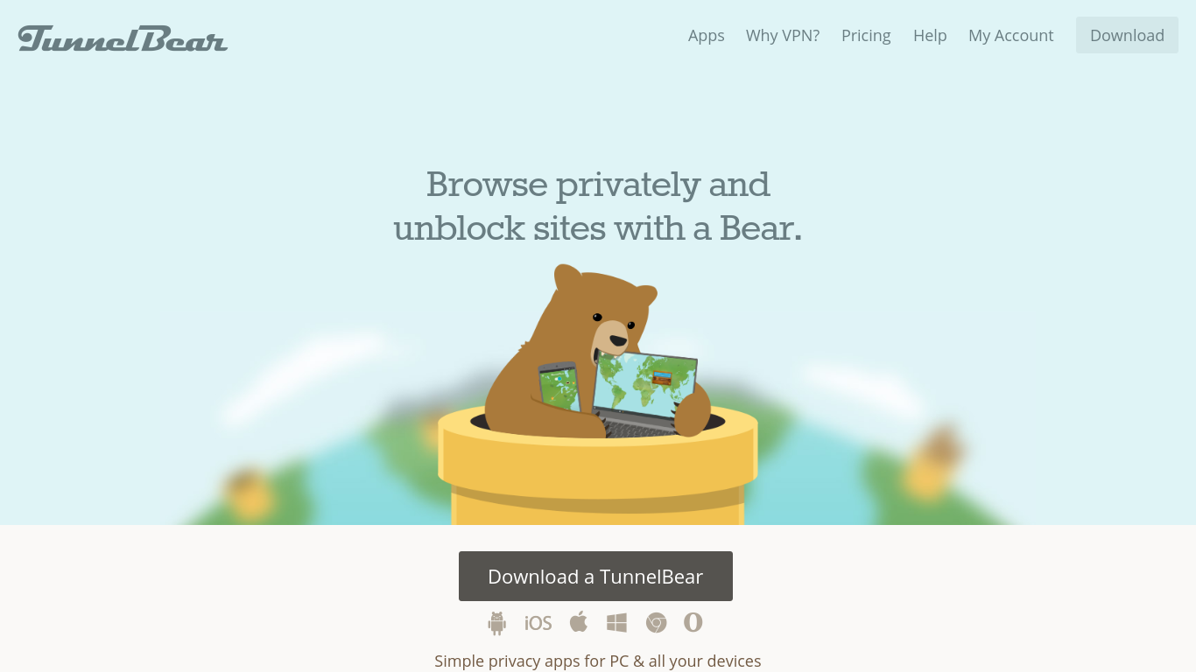Click the Download button in header
The image size is (1196, 672).
pyautogui.click(x=1127, y=35)
